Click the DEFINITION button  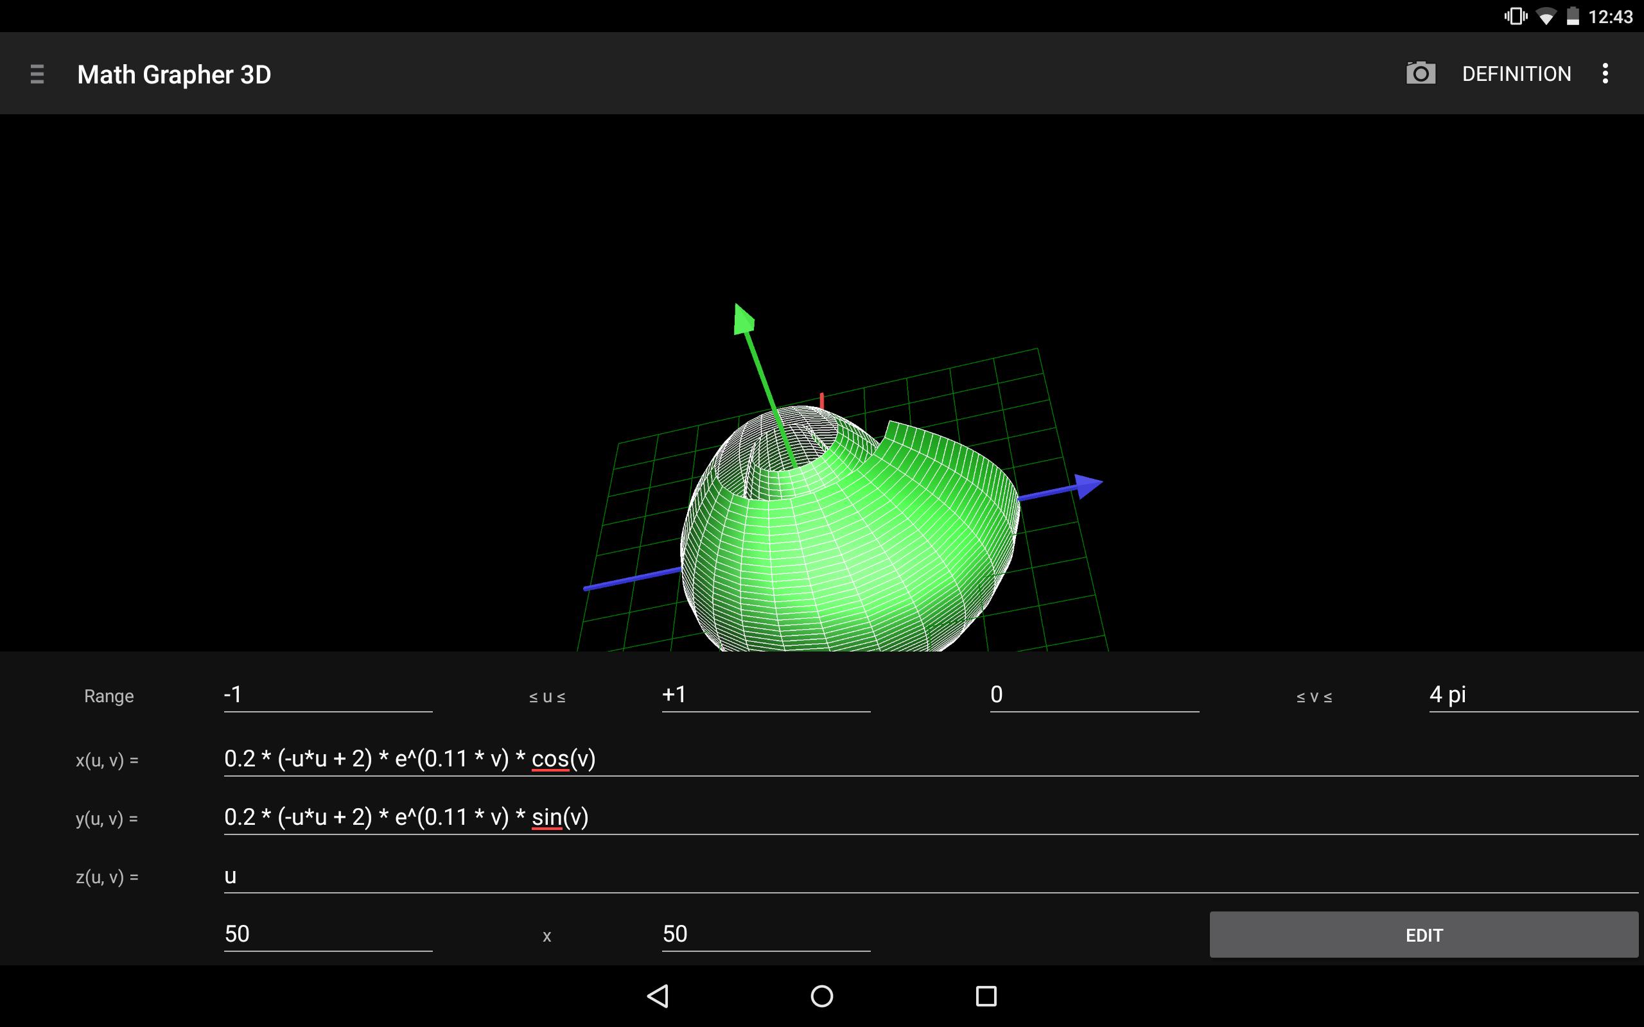(1516, 73)
